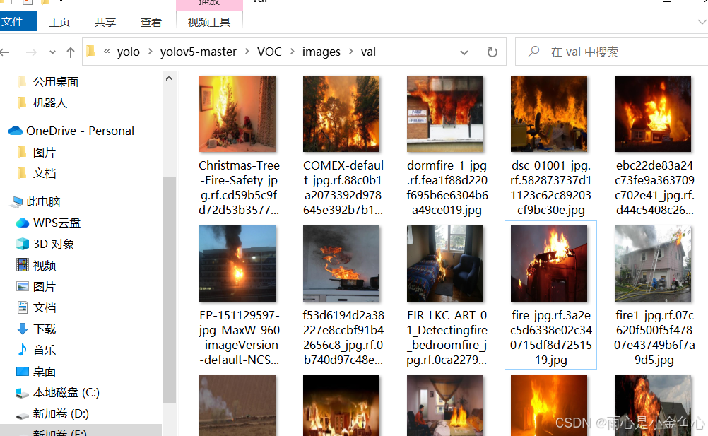Select dsc_01001_jpg image thumbnail

(549, 114)
